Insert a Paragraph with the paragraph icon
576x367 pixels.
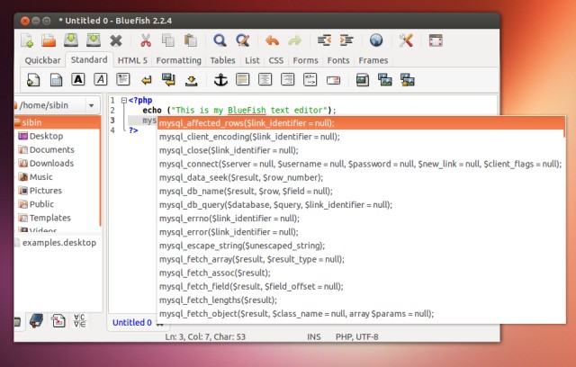[x=123, y=79]
